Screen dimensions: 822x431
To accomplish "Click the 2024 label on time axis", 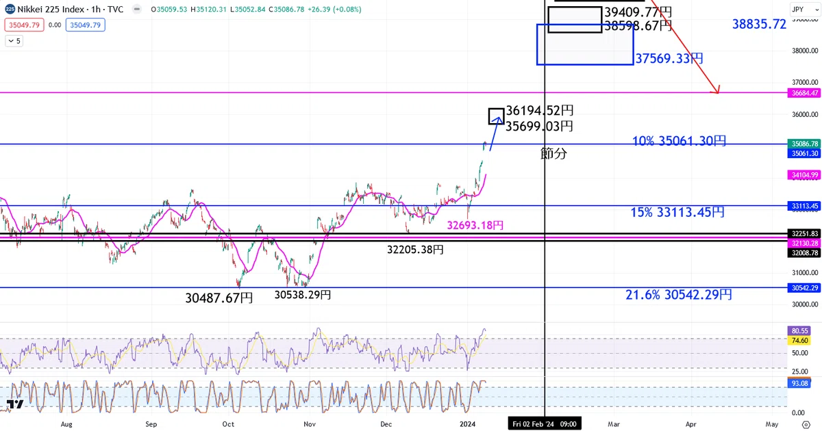I will 469,424.
